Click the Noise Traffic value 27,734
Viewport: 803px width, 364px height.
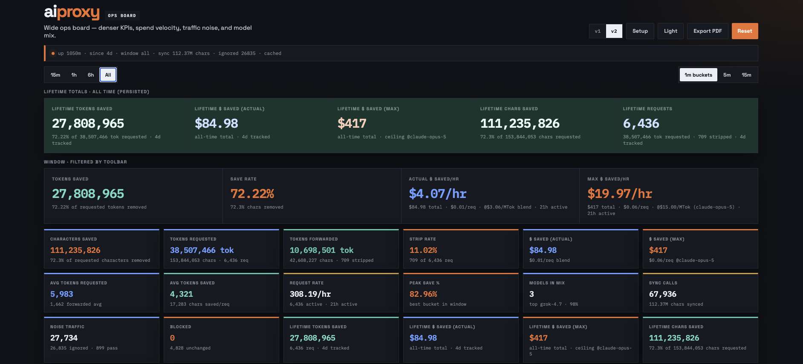(x=64, y=338)
